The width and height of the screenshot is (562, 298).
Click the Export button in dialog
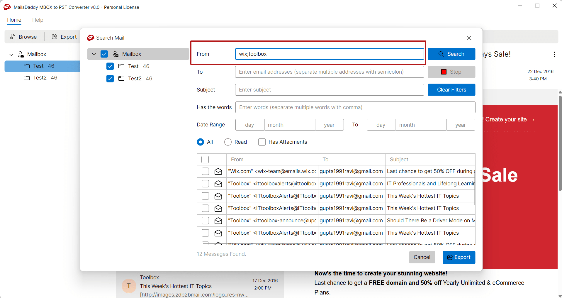click(459, 257)
